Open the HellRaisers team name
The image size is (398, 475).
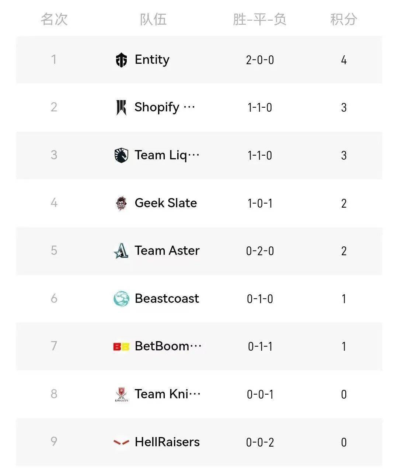[x=167, y=442]
